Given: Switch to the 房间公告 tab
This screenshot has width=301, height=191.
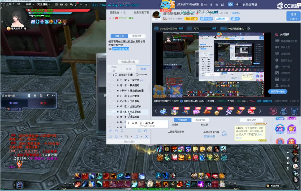Looking at the screenshot, I should 137,36.
